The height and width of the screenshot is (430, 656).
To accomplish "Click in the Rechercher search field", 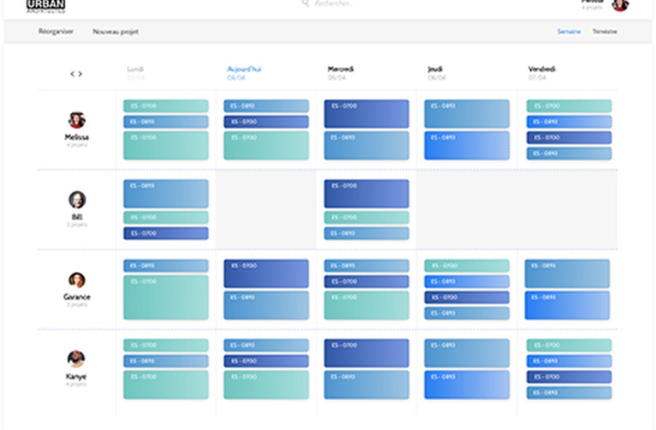I will [346, 4].
